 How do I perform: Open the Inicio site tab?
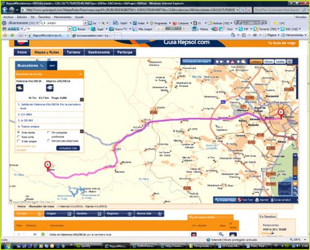click(x=22, y=52)
